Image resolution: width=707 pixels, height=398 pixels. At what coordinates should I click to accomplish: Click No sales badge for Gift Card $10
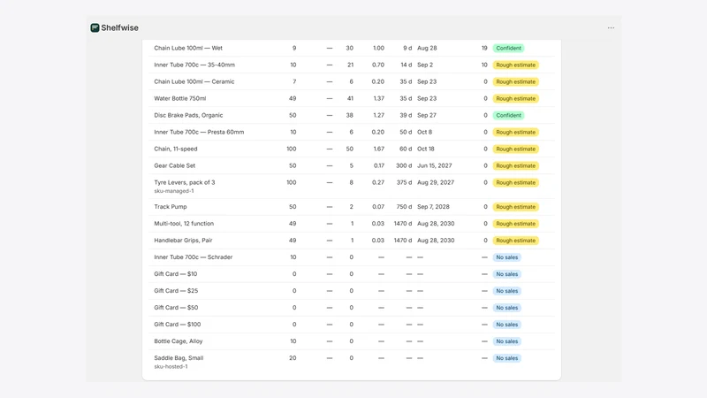click(506, 274)
